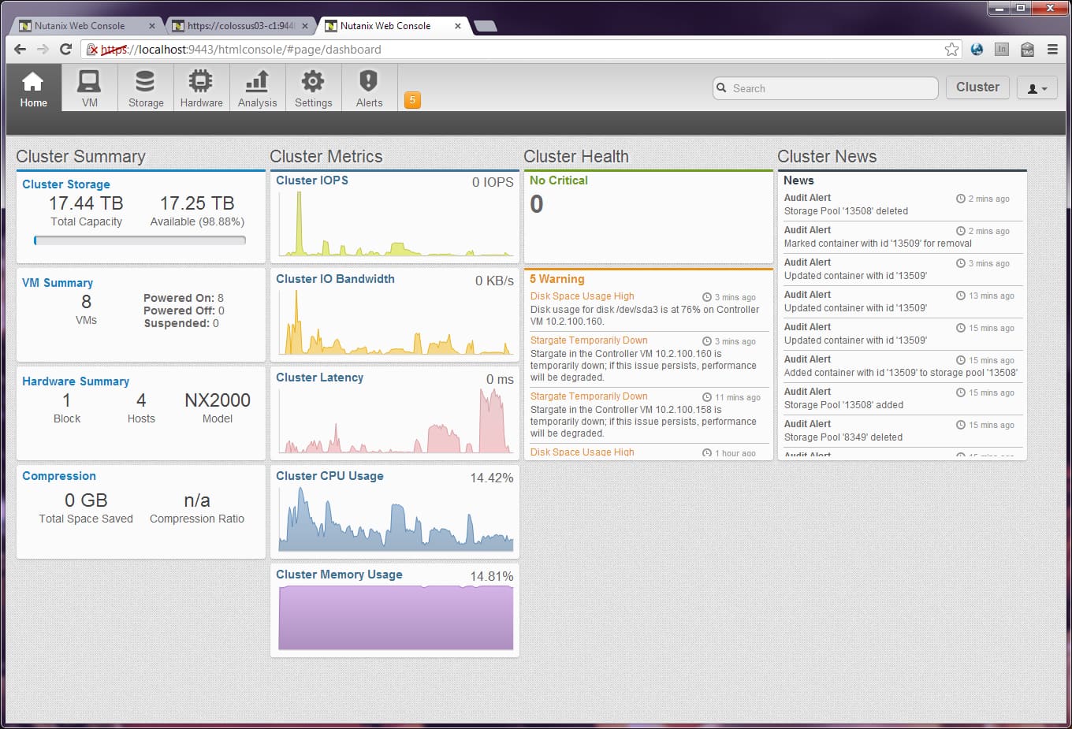Switch to first Nutanix Web Console tab
Image resolution: width=1072 pixels, height=729 pixels.
tap(87, 26)
